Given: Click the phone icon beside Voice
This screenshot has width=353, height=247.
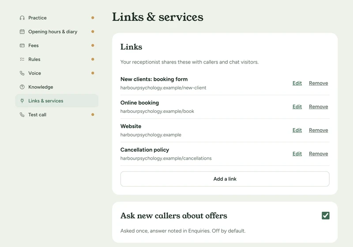Looking at the screenshot, I should (x=22, y=73).
